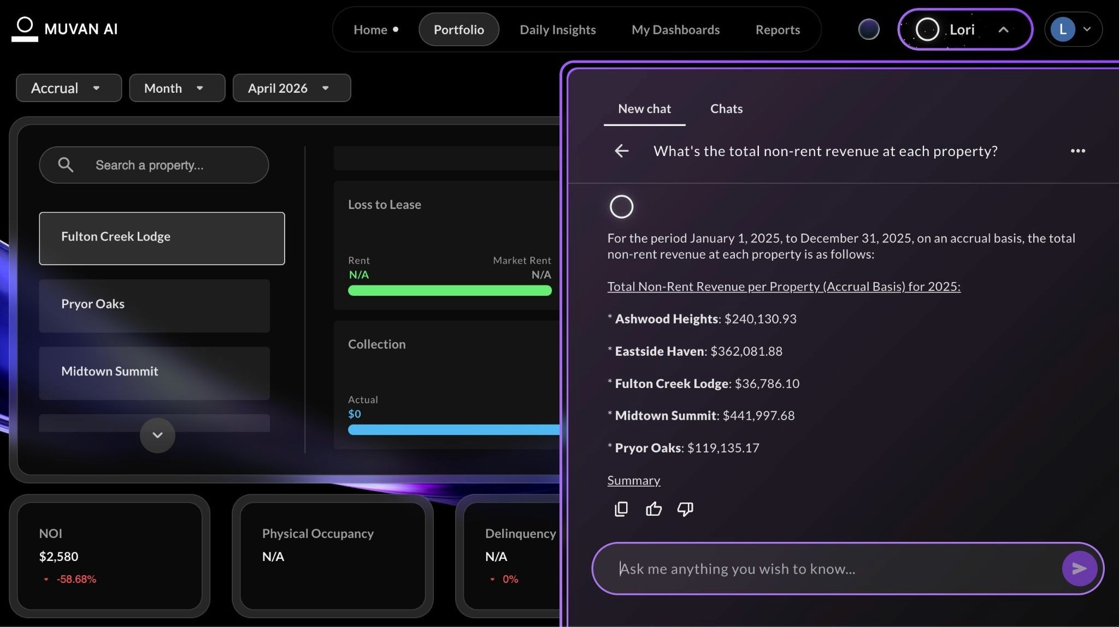Screen dimensions: 1119x627
Task: Click the MUVAN AI logo icon
Action: [25, 29]
